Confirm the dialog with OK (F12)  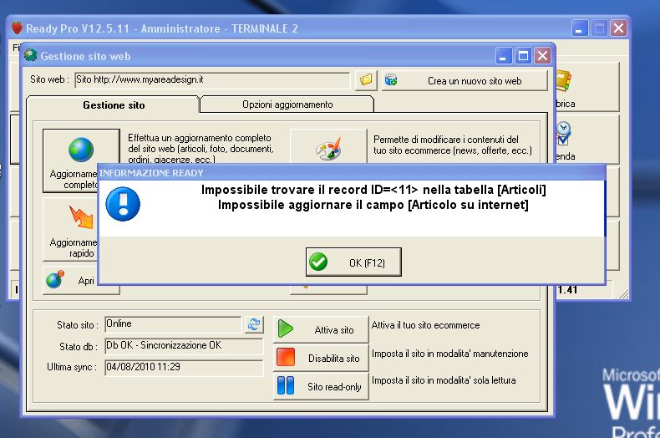[353, 262]
